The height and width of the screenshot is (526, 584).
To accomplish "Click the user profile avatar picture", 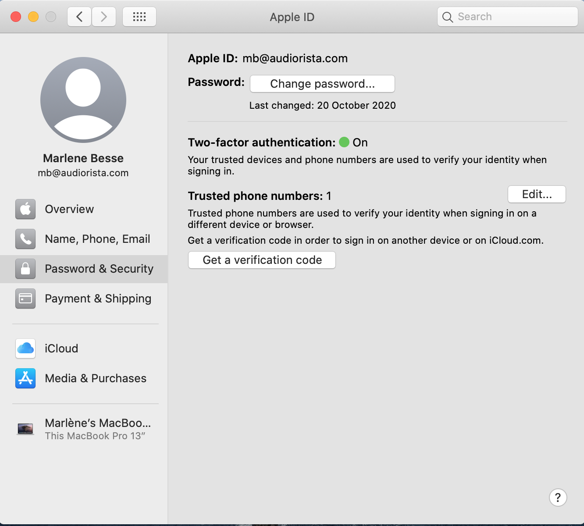I will tap(83, 100).
